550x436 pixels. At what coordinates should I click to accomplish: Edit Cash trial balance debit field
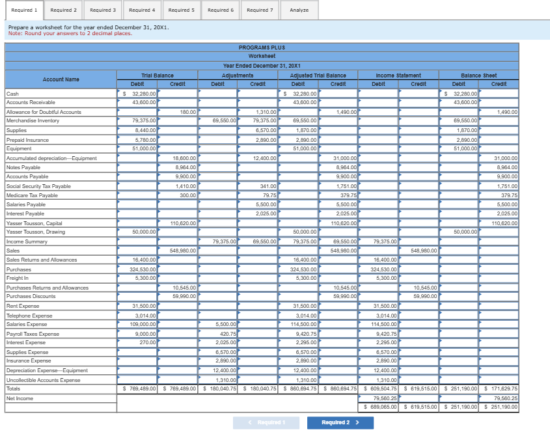coord(137,94)
